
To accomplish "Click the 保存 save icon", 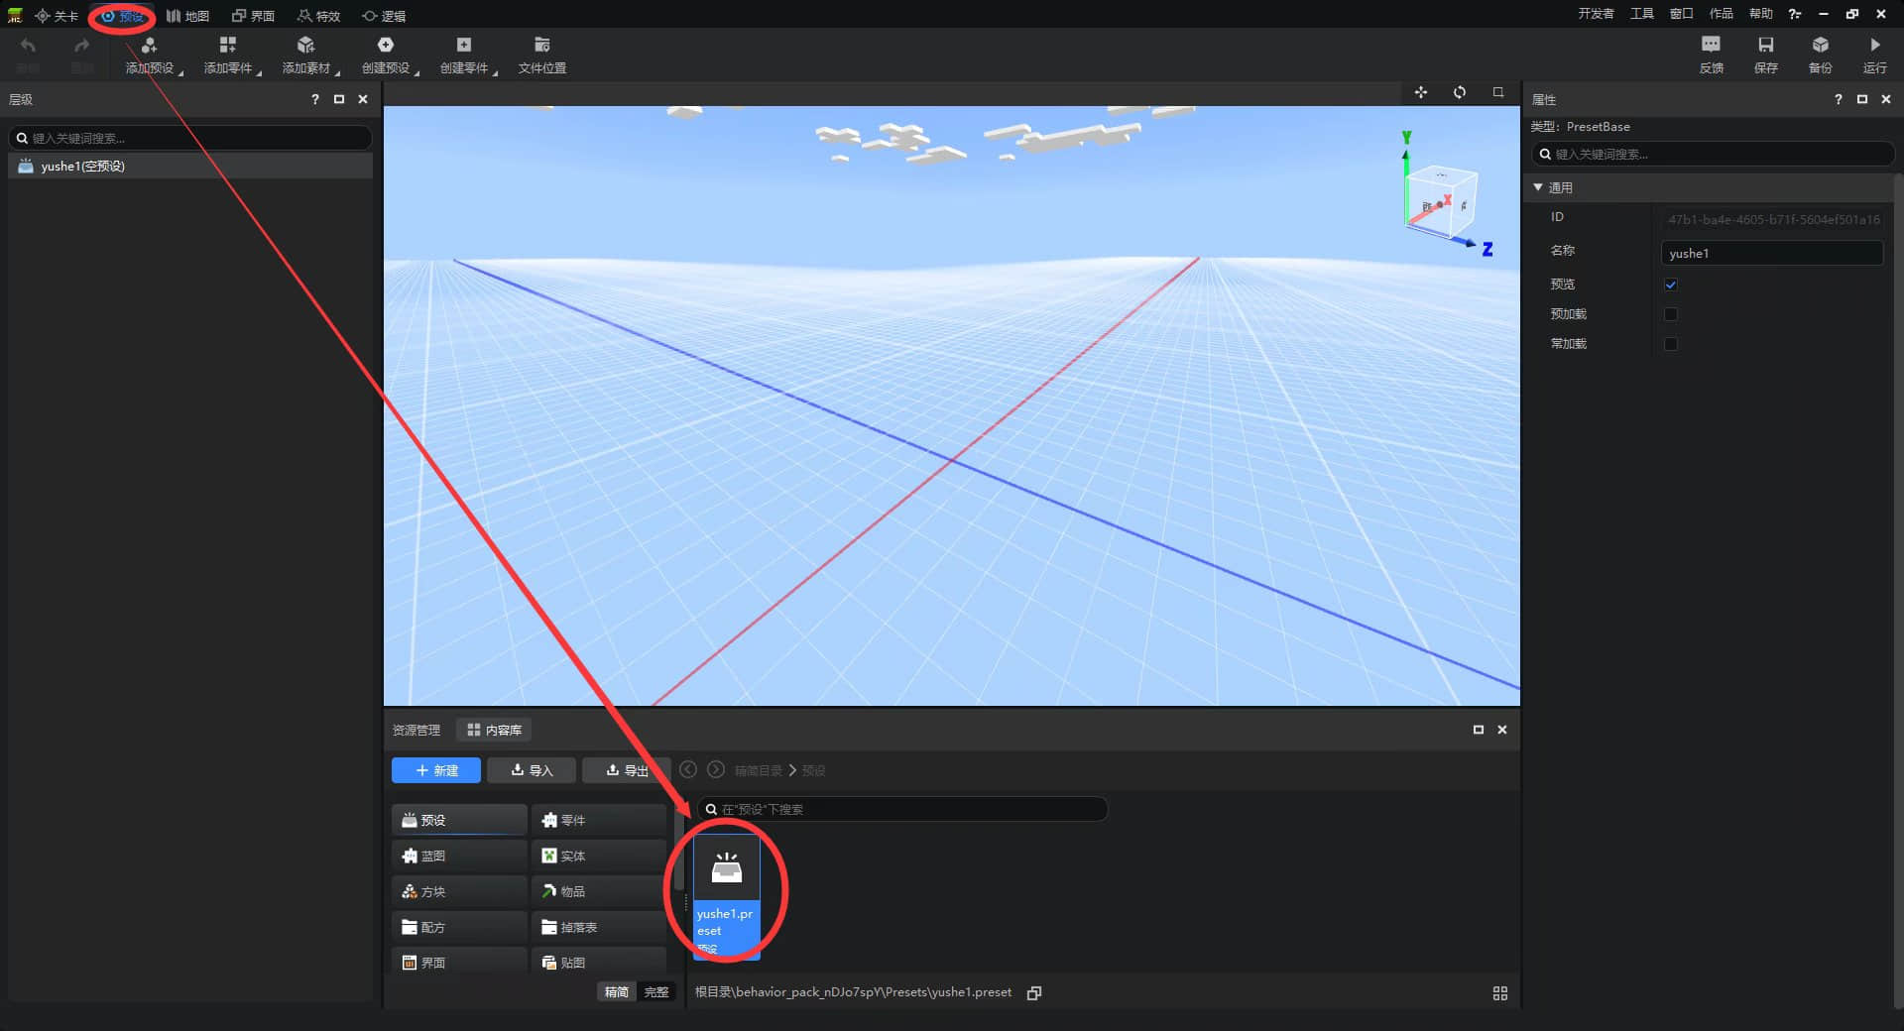I will pos(1765,45).
